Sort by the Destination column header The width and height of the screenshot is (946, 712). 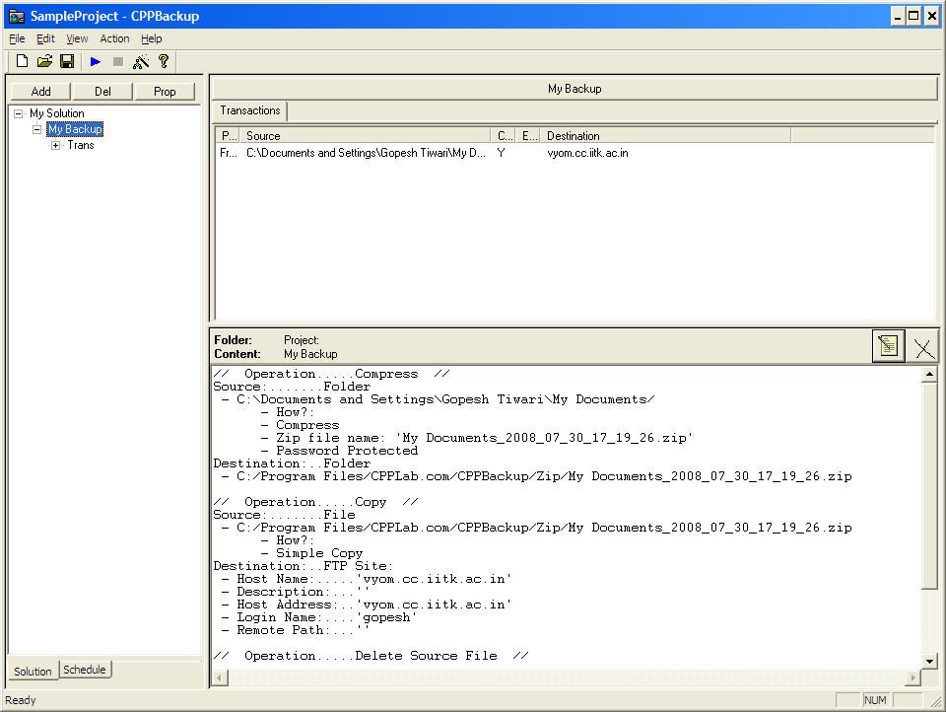pos(665,136)
